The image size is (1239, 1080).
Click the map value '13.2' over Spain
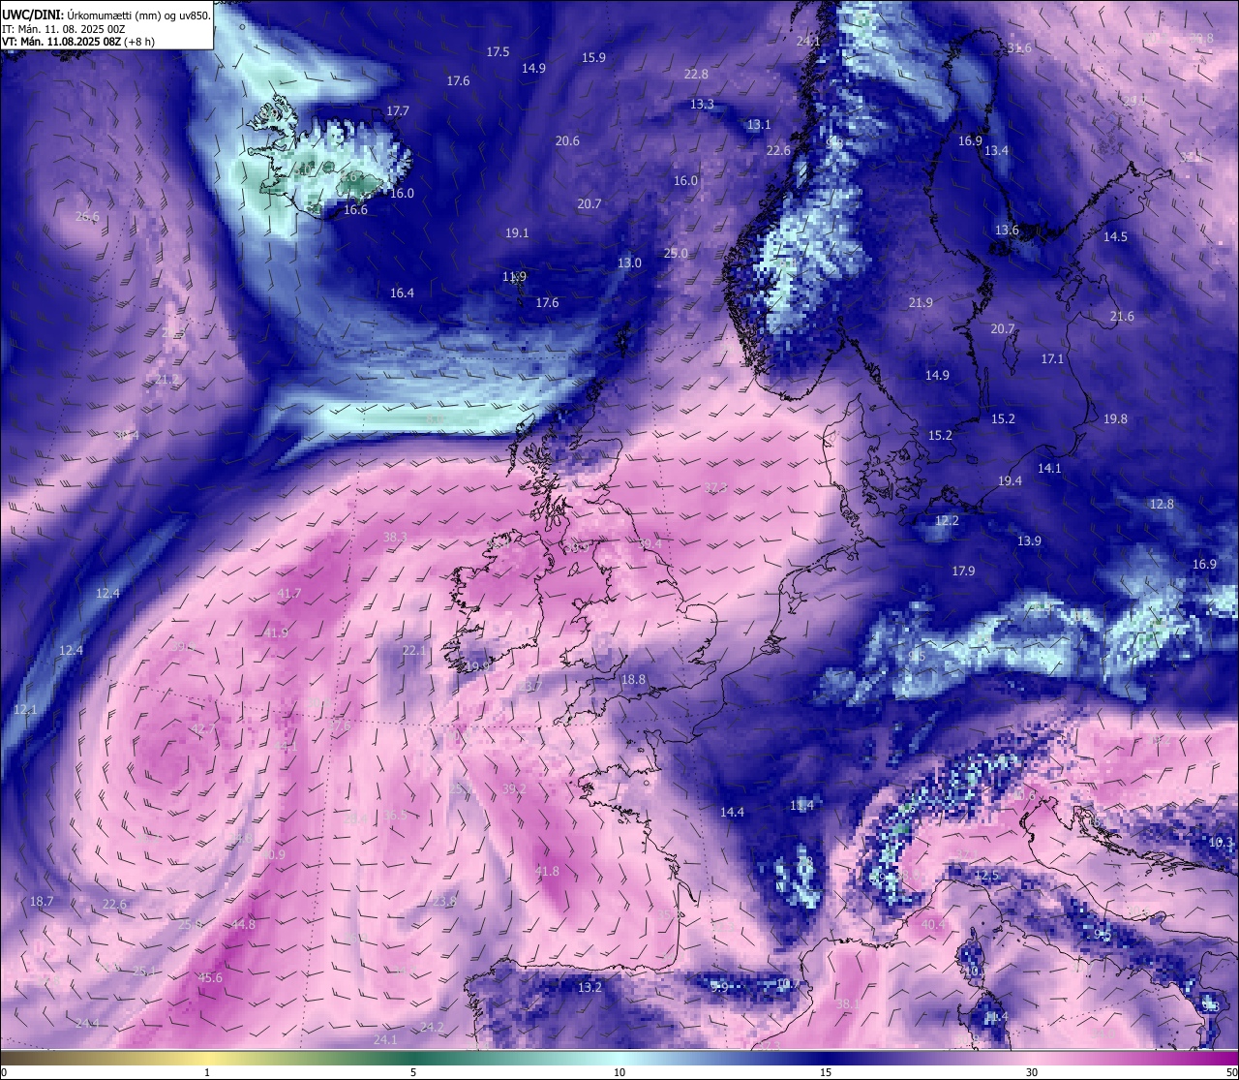pyautogui.click(x=589, y=988)
